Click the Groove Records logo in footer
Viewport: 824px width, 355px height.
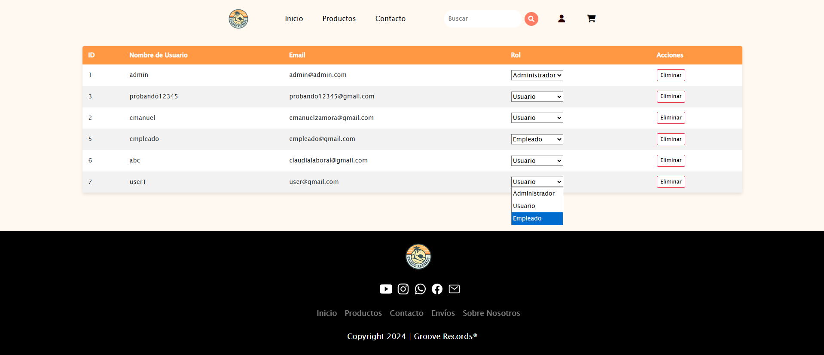tap(418, 257)
